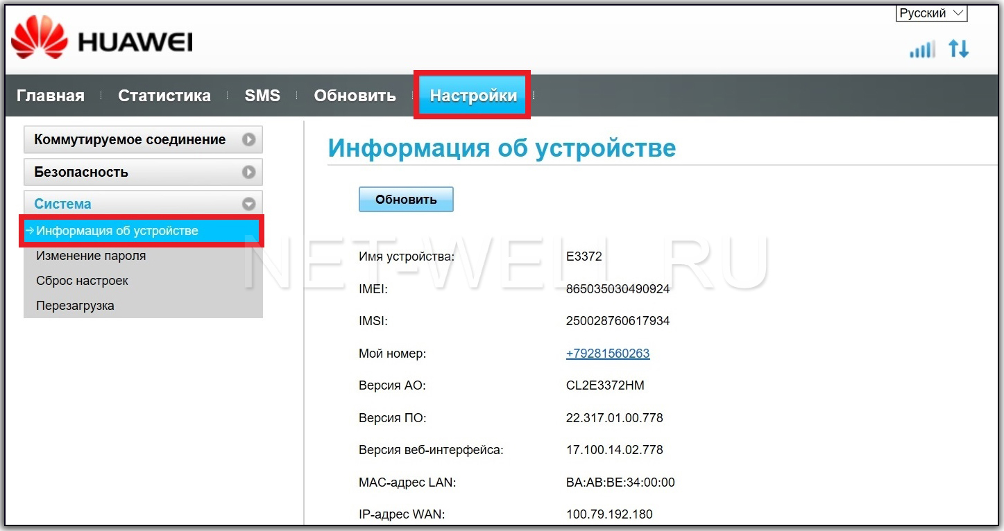The width and height of the screenshot is (1004, 531).
Task: Click the MAC-адрес LAN label
Action: click(x=407, y=482)
